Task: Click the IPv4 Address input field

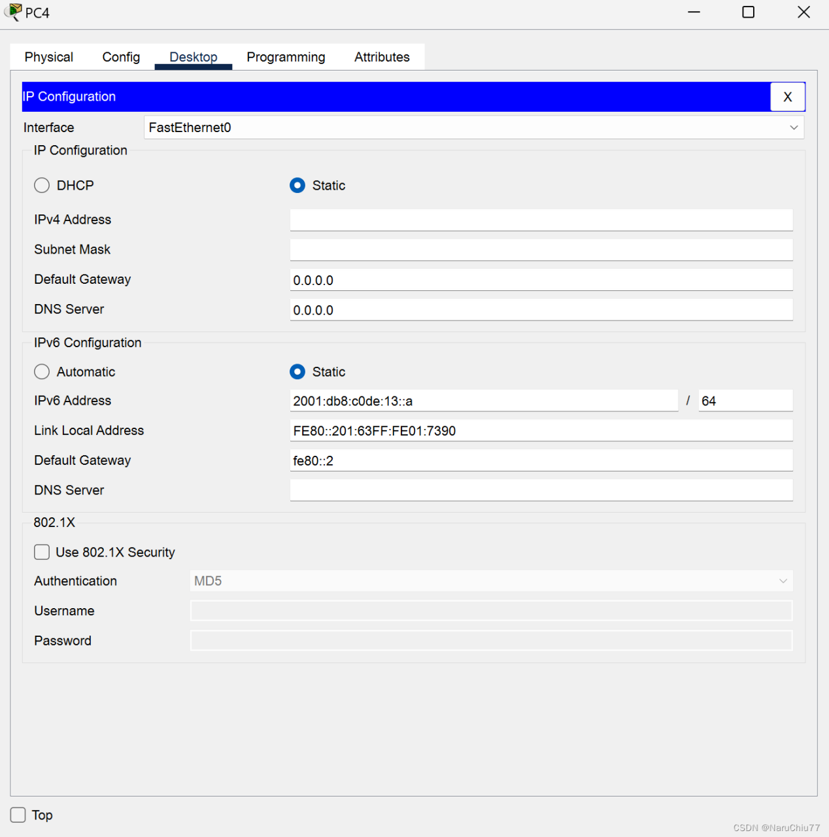Action: [x=541, y=220]
